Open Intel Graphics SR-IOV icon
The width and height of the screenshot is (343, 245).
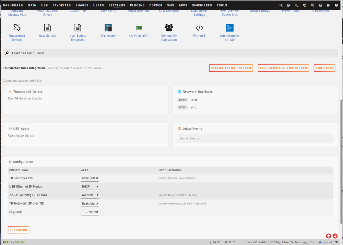pyautogui.click(x=230, y=28)
